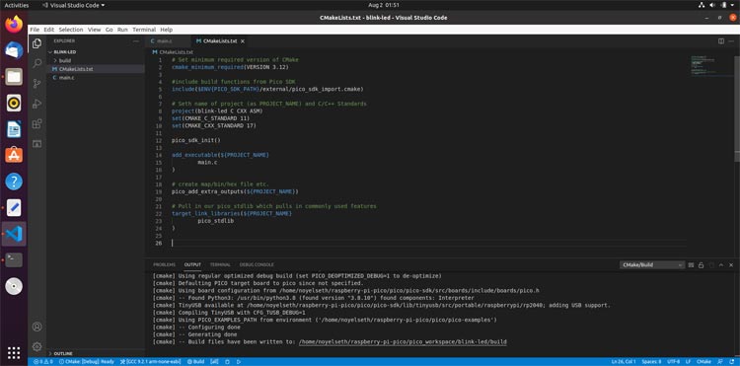The height and width of the screenshot is (366, 740).
Task: Open the Terminal from the Ubuntu dock
Action: pyautogui.click(x=14, y=259)
